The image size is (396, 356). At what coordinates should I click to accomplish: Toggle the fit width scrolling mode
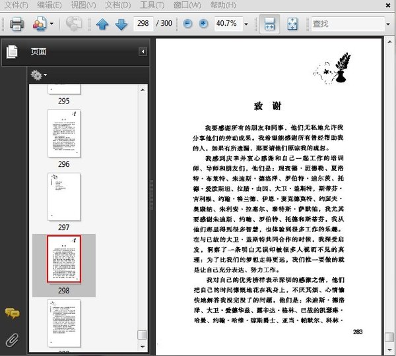pos(269,24)
